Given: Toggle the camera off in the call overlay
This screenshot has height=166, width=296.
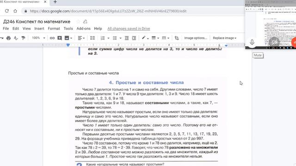Looking at the screenshot, I should click(274, 42).
